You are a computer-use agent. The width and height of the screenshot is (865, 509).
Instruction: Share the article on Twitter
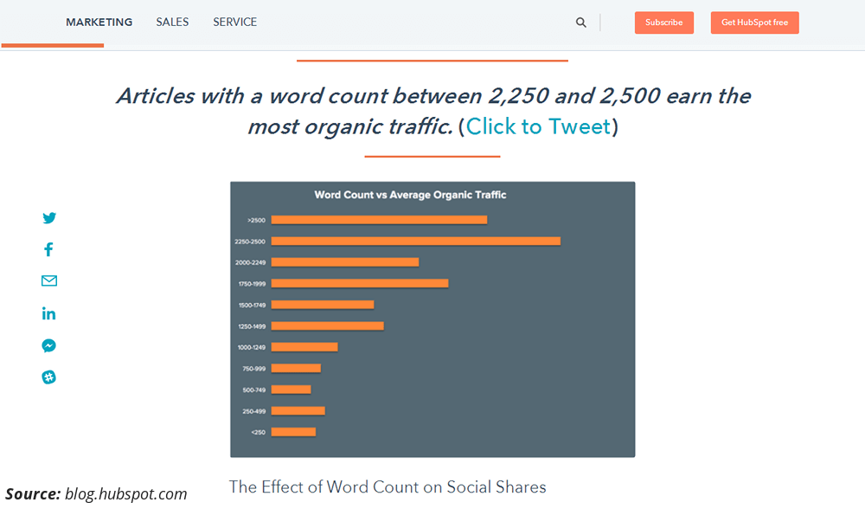[49, 218]
